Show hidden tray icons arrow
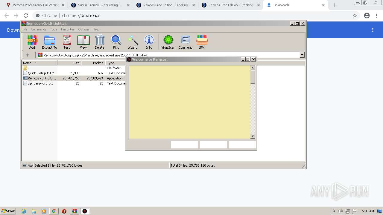The image size is (383, 215). 334,211
